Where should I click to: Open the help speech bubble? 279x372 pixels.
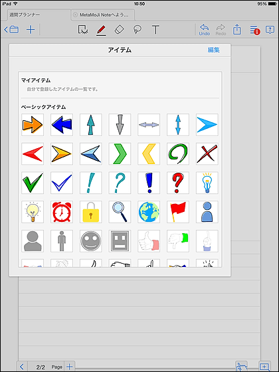[x=270, y=30]
